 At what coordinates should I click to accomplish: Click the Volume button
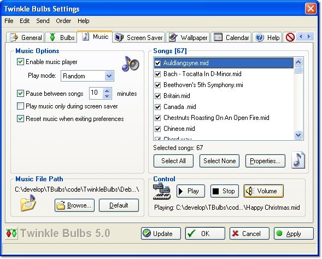coord(264,191)
